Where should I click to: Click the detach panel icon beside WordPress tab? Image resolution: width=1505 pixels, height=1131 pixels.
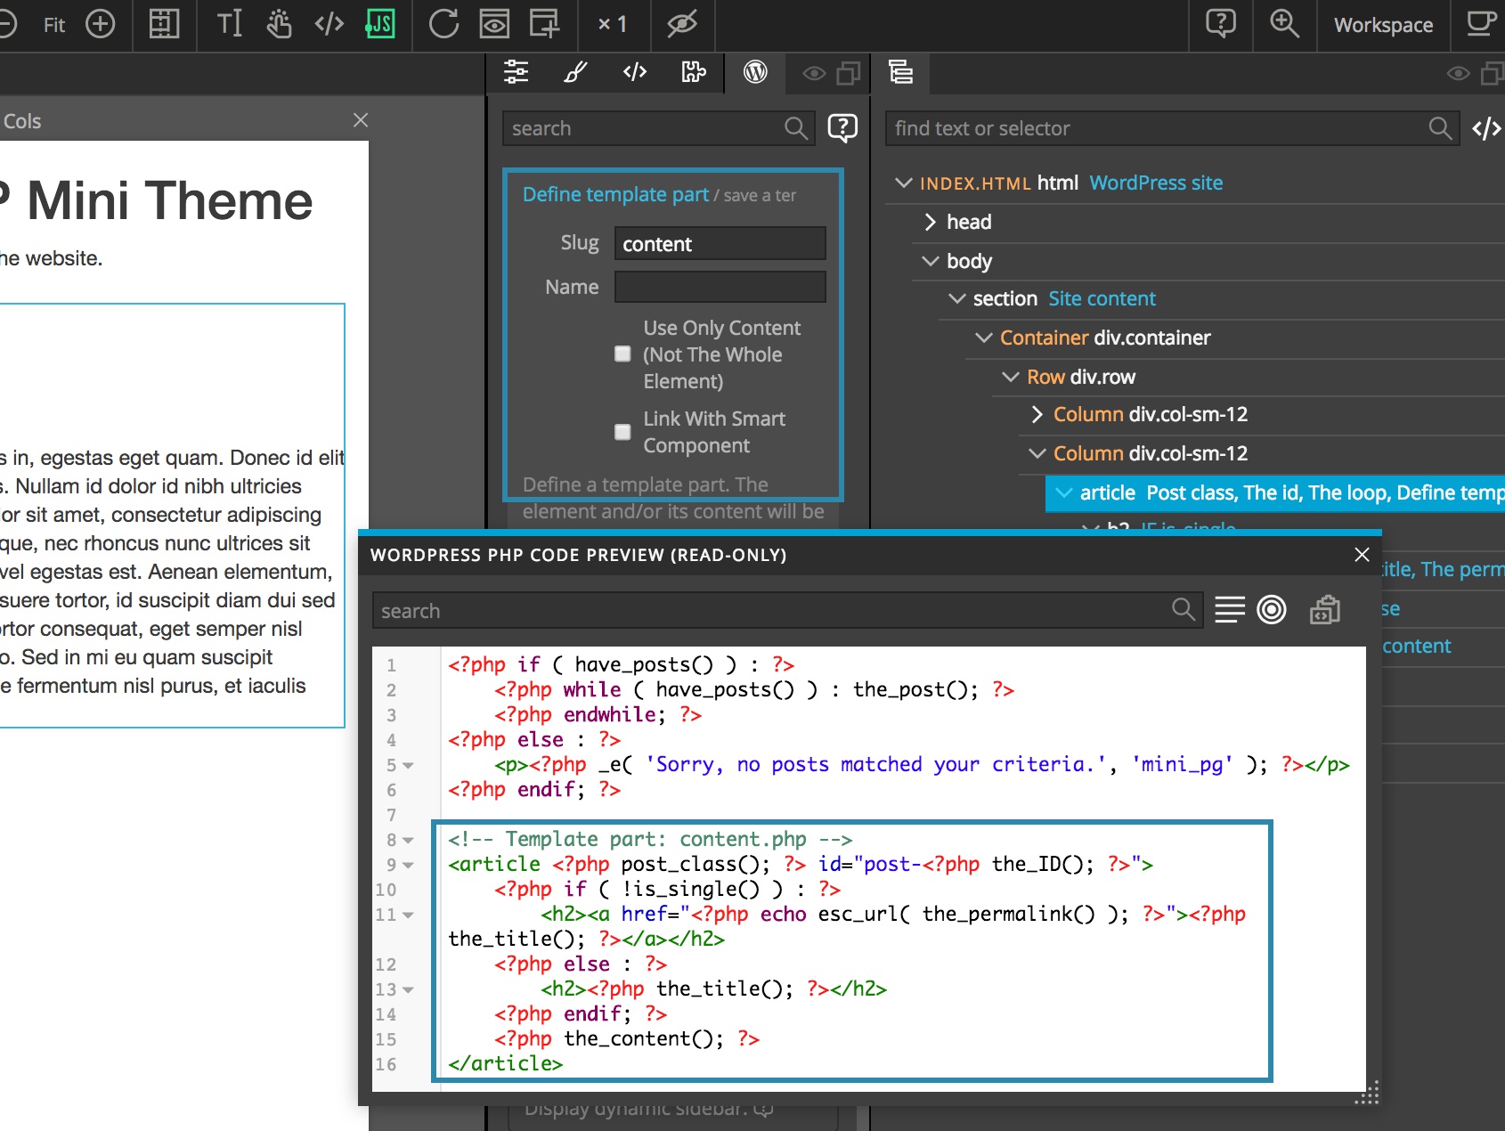(x=849, y=73)
